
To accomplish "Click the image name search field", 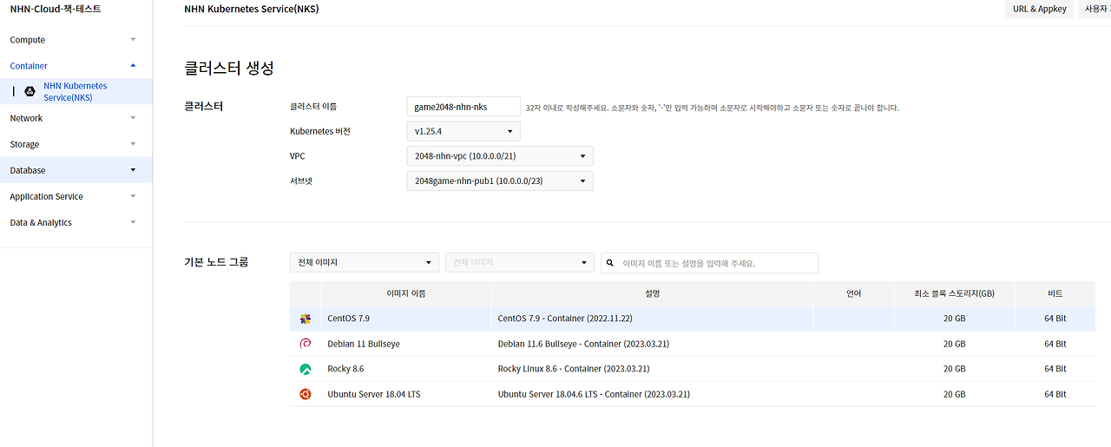I will [709, 263].
